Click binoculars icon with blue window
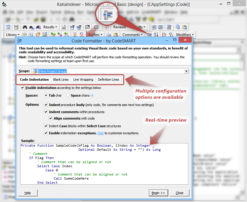This screenshot has width=247, height=202. [31, 27]
